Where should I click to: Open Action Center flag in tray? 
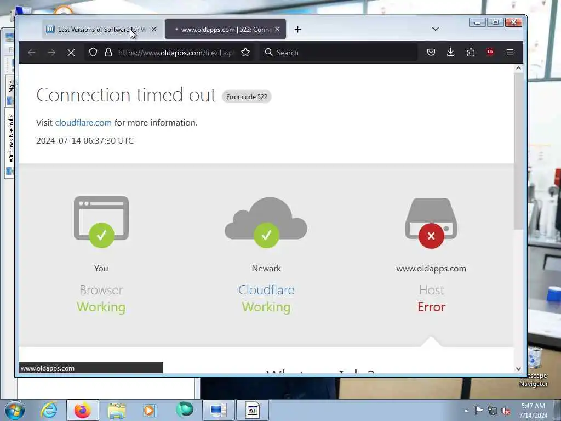click(x=479, y=410)
